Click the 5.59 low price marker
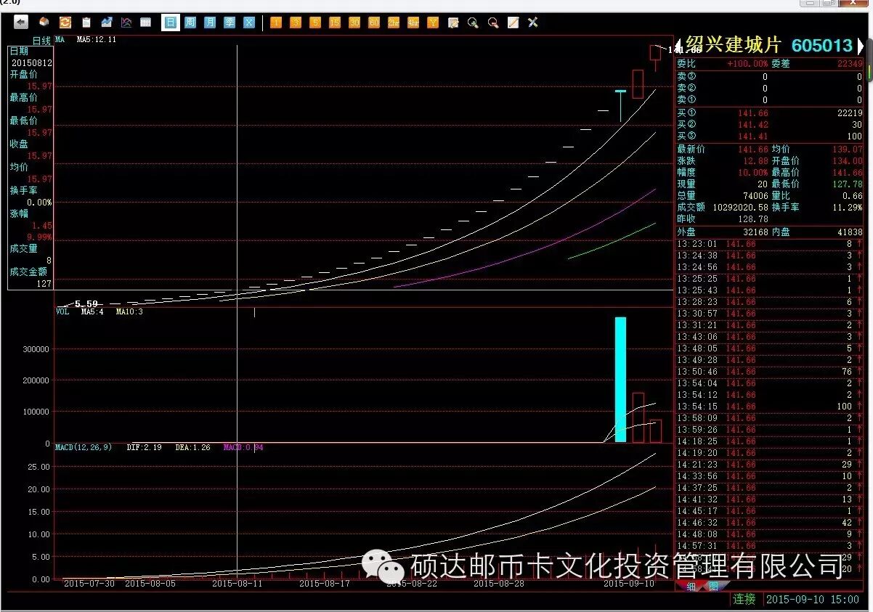The image size is (873, 612). [x=86, y=303]
